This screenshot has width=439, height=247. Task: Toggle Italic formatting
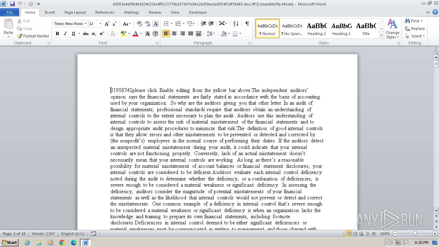(x=65, y=34)
